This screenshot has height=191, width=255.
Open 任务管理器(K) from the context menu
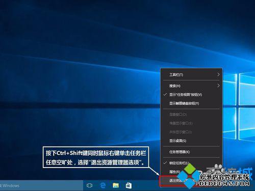tap(191, 152)
